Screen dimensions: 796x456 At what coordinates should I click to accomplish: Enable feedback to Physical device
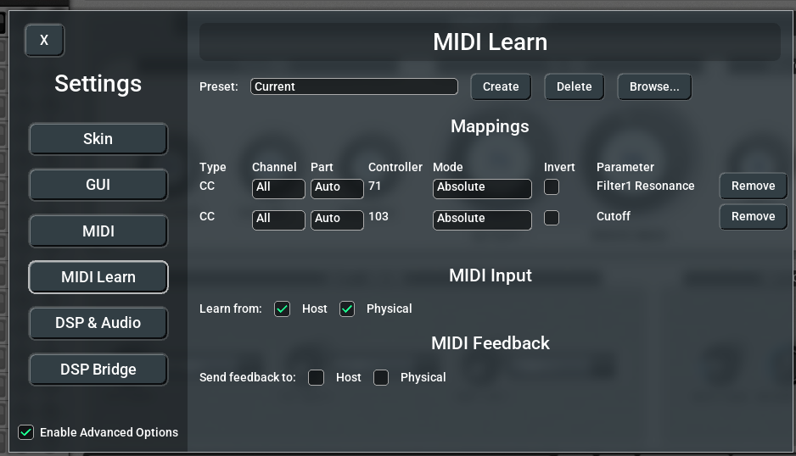381,377
